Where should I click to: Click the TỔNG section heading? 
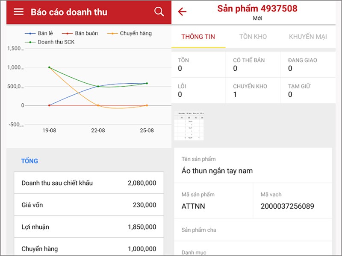[x=29, y=161]
